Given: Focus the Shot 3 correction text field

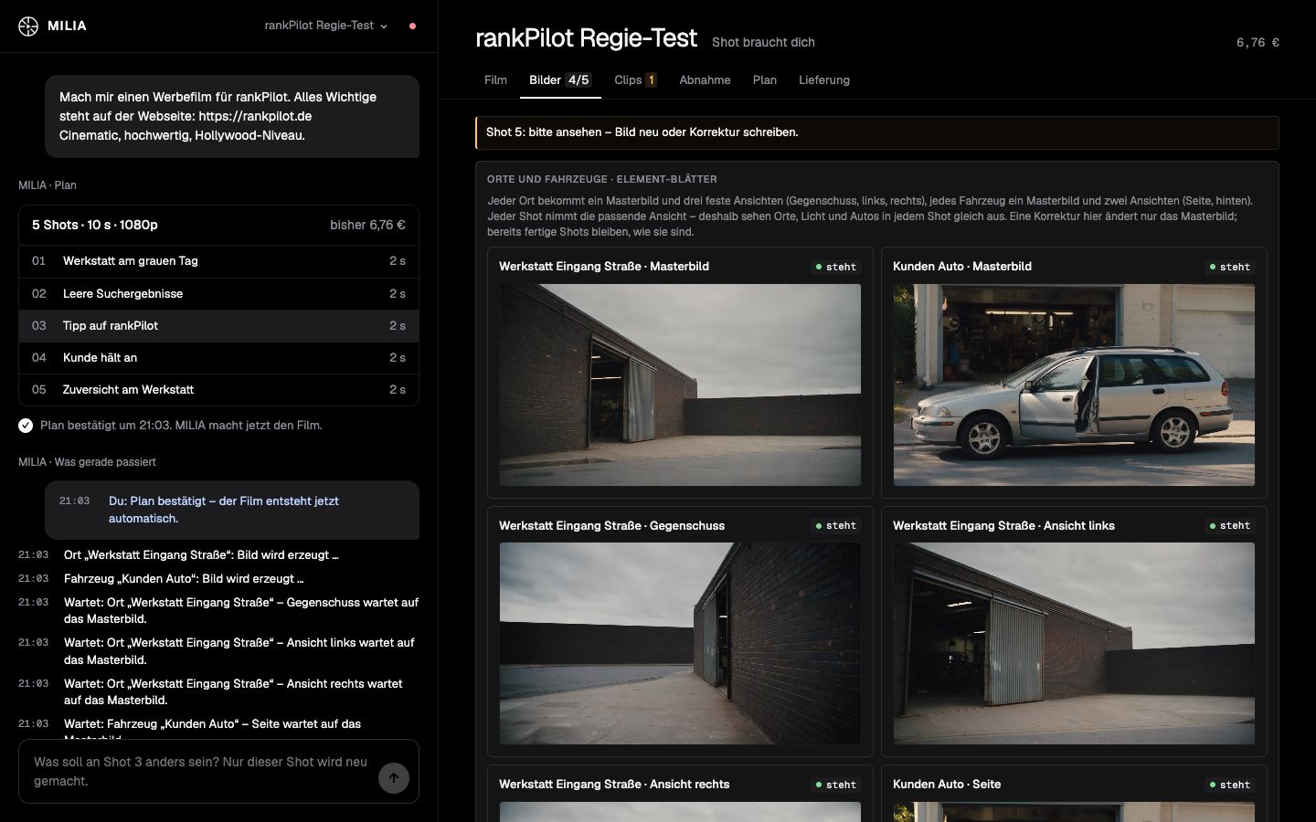Looking at the screenshot, I should tap(198, 771).
